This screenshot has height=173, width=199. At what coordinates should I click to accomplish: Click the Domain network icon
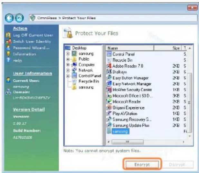point(8,92)
